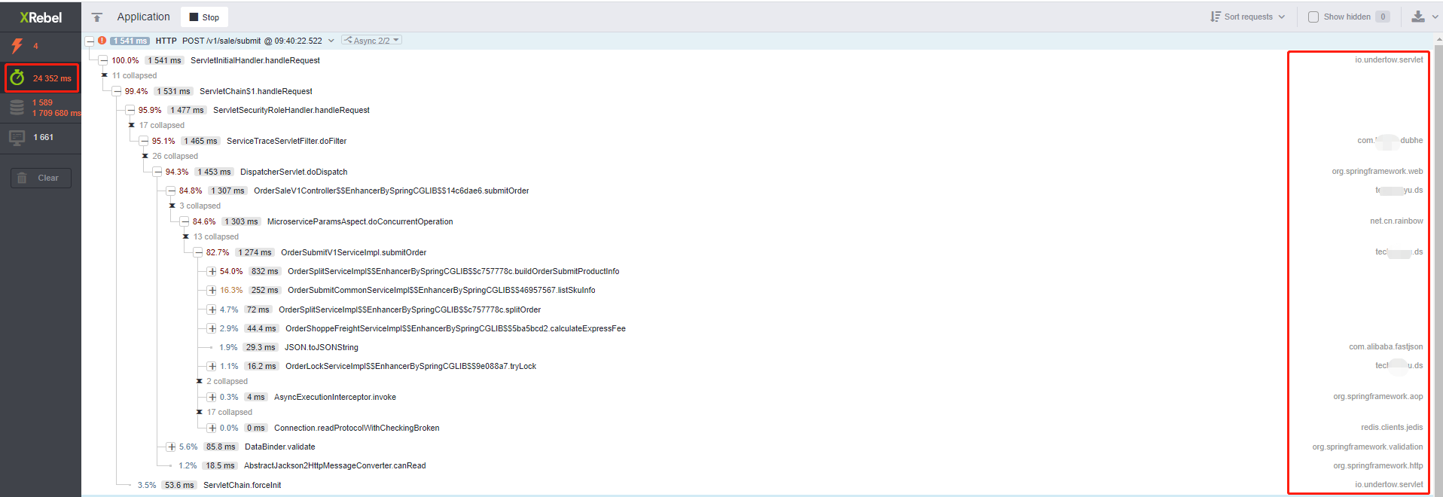The width and height of the screenshot is (1443, 497).
Task: Click the org.springframework.validation package label
Action: [x=1368, y=447]
